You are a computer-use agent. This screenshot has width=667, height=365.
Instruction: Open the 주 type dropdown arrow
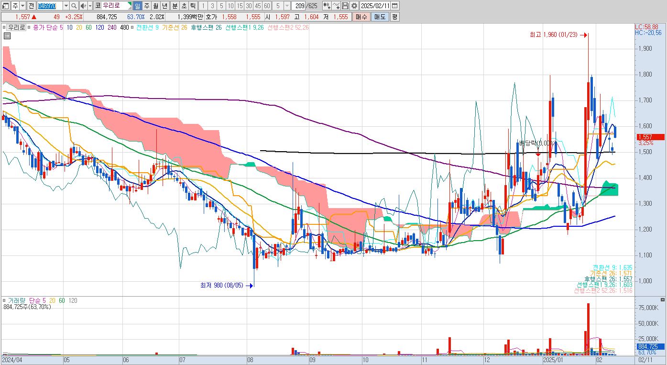click(x=22, y=6)
